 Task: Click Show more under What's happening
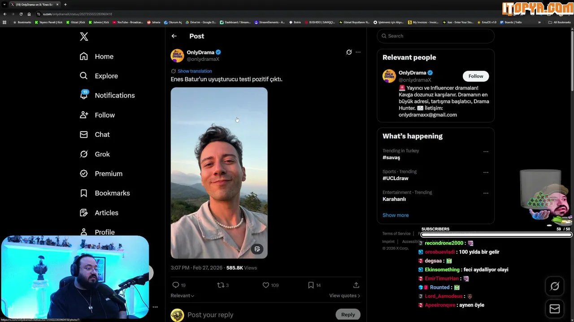click(x=396, y=215)
